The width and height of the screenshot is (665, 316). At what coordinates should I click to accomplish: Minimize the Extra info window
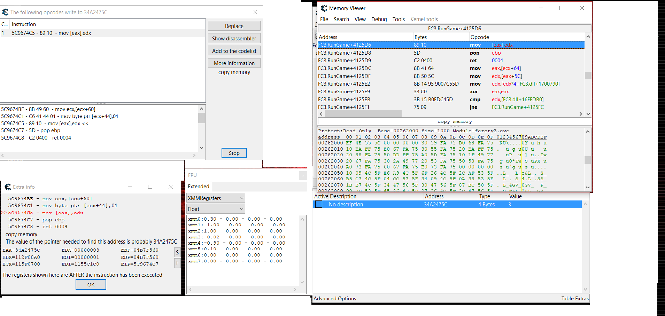(130, 187)
